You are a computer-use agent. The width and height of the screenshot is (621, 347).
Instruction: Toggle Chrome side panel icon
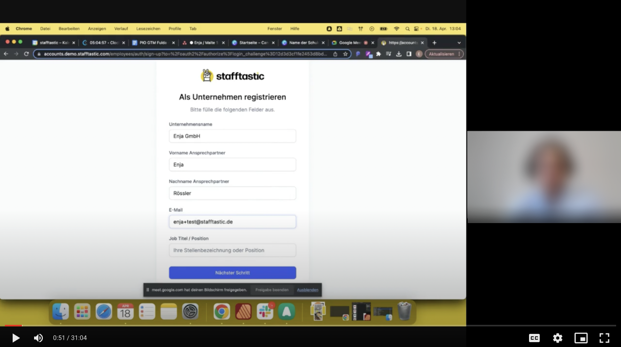pyautogui.click(x=409, y=54)
